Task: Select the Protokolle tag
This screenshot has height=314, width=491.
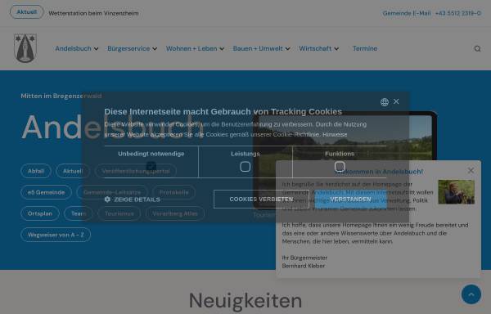Action: pyautogui.click(x=173, y=192)
